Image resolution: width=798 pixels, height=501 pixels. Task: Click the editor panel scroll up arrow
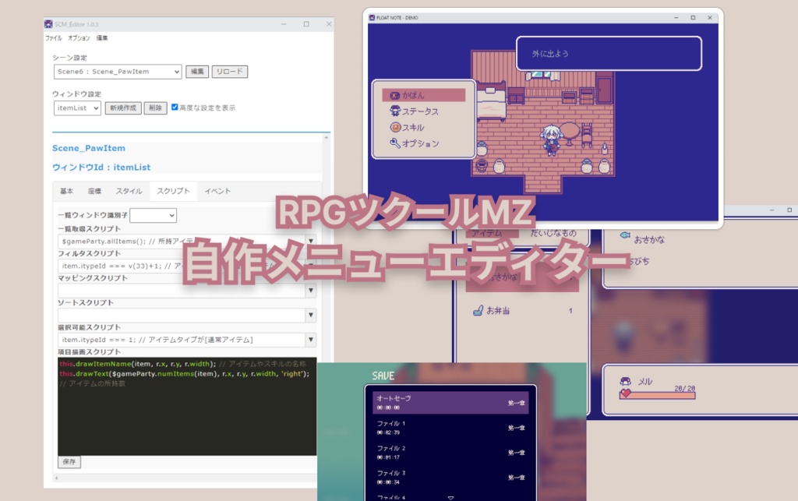click(x=327, y=137)
